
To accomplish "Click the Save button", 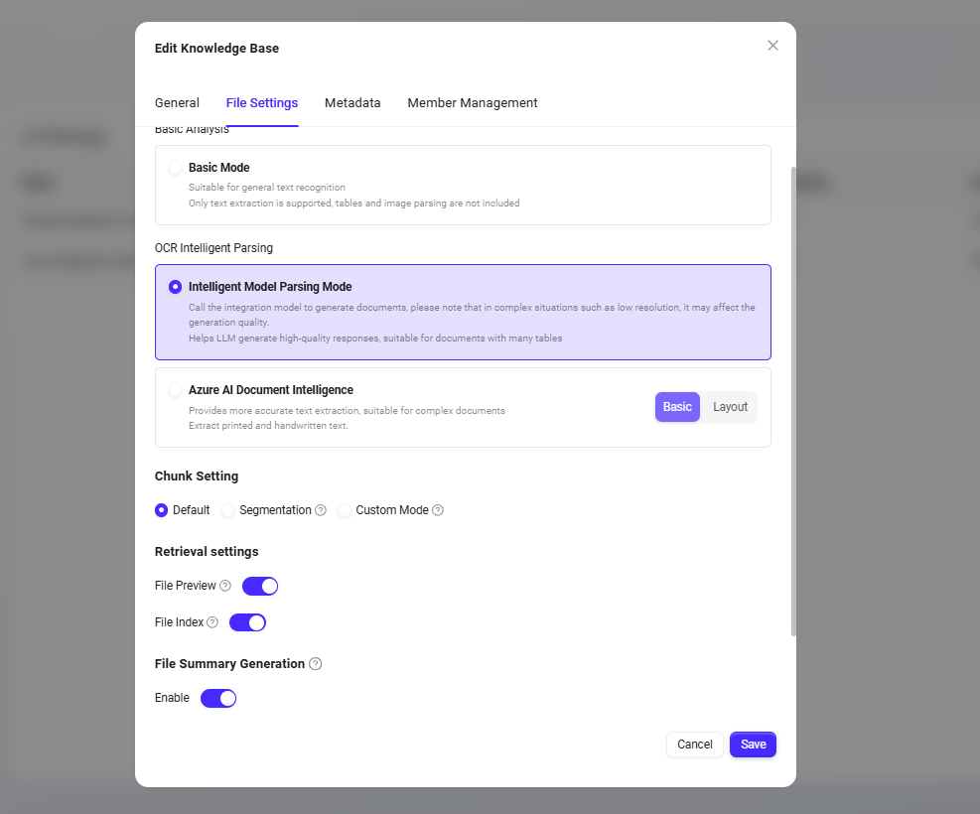I will 753,745.
